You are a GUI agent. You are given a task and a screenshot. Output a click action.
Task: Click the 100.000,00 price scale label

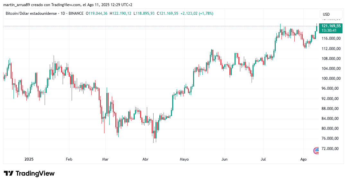click(x=331, y=79)
